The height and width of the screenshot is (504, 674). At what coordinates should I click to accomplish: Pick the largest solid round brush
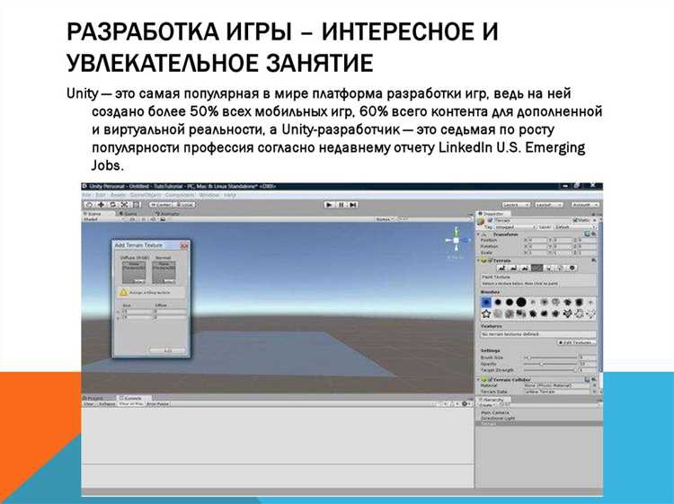point(521,302)
